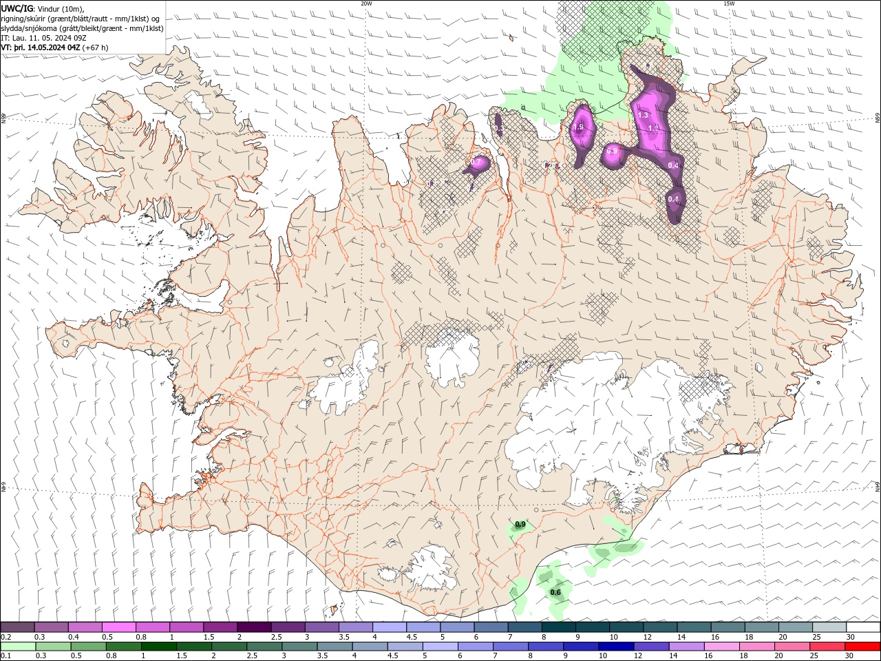Image resolution: width=881 pixels, height=661 pixels.
Task: Pick the 1.5 purple swatch in upper legend
Action: (220, 627)
